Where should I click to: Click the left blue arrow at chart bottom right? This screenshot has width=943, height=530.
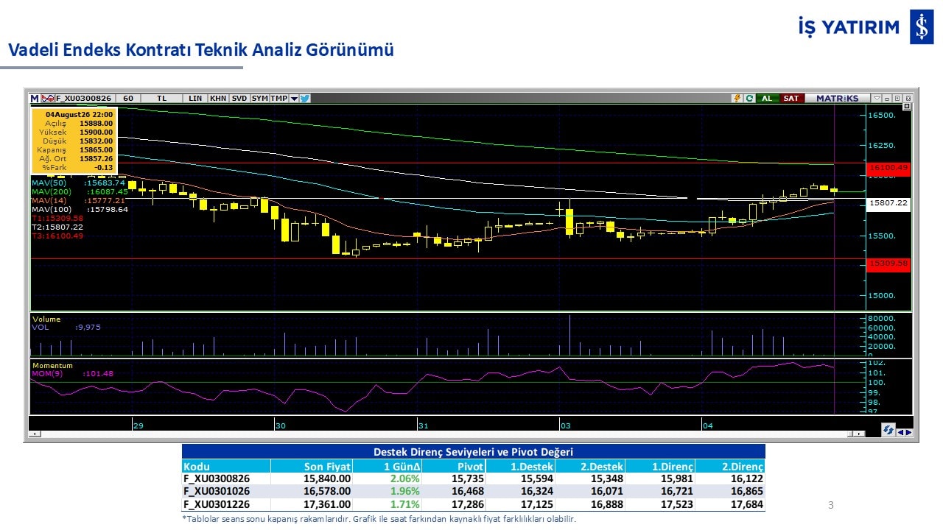[900, 432]
